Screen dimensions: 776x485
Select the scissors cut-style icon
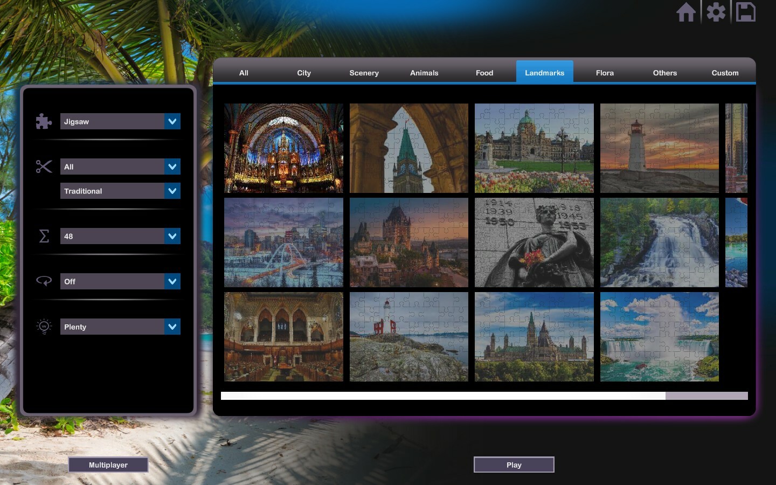coord(44,167)
